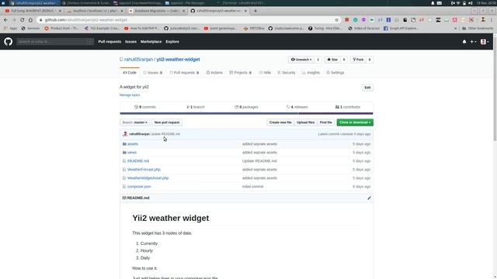Image resolution: width=497 pixels, height=279 pixels.
Task: Switch to the Wiki tab
Action: tap(265, 72)
